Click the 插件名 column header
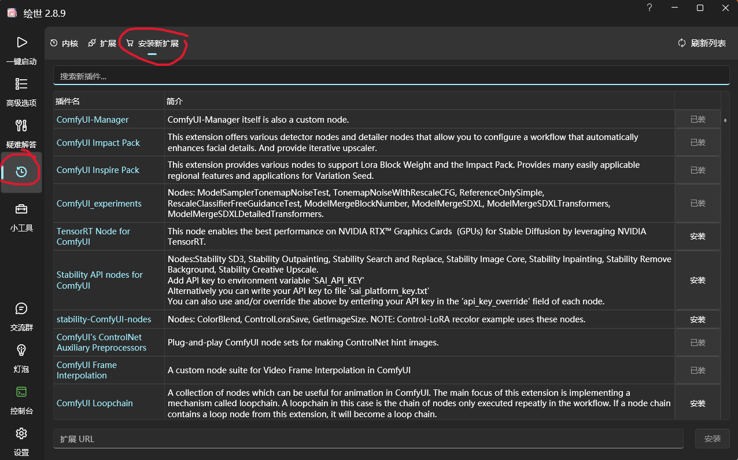 point(68,101)
